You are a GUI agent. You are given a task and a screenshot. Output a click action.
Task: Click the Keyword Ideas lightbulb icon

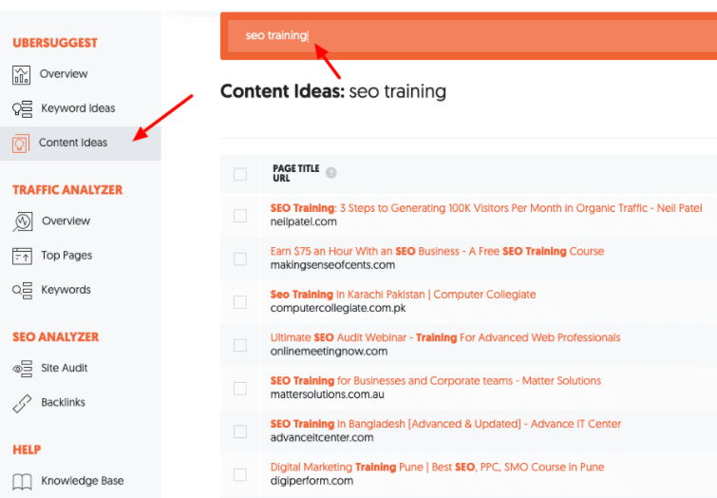point(22,108)
